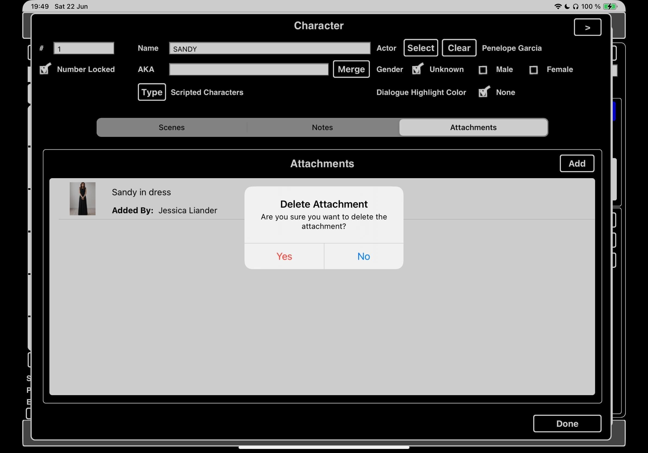Click the Name field containing SANDY
Image resolution: width=648 pixels, height=453 pixels.
tap(269, 48)
